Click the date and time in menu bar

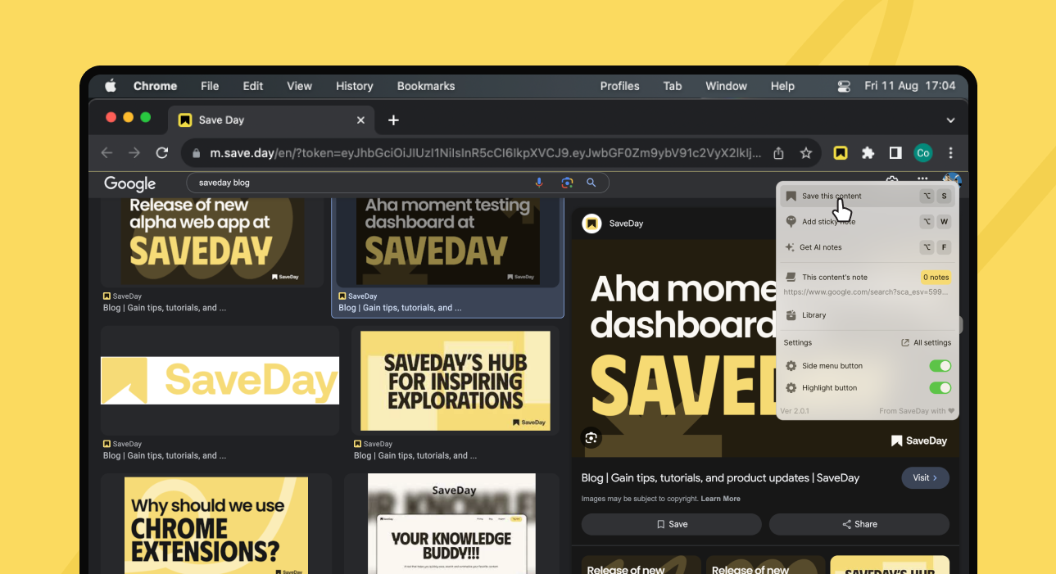point(909,86)
